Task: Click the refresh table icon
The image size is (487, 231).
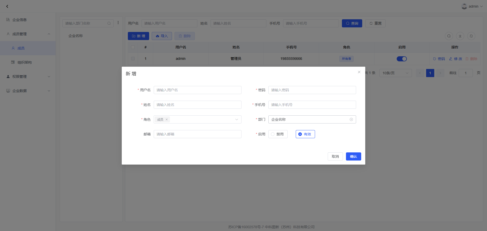Action: [x=471, y=36]
